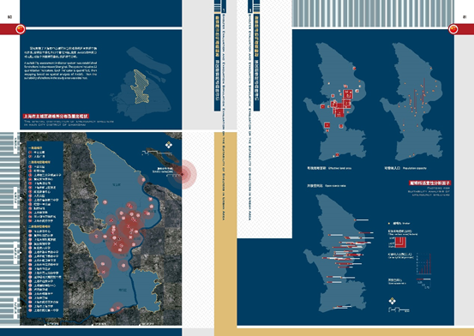Click the hatched yellow district on the Shanghai overview map
The width and height of the screenshot is (474, 336).
coord(140,87)
